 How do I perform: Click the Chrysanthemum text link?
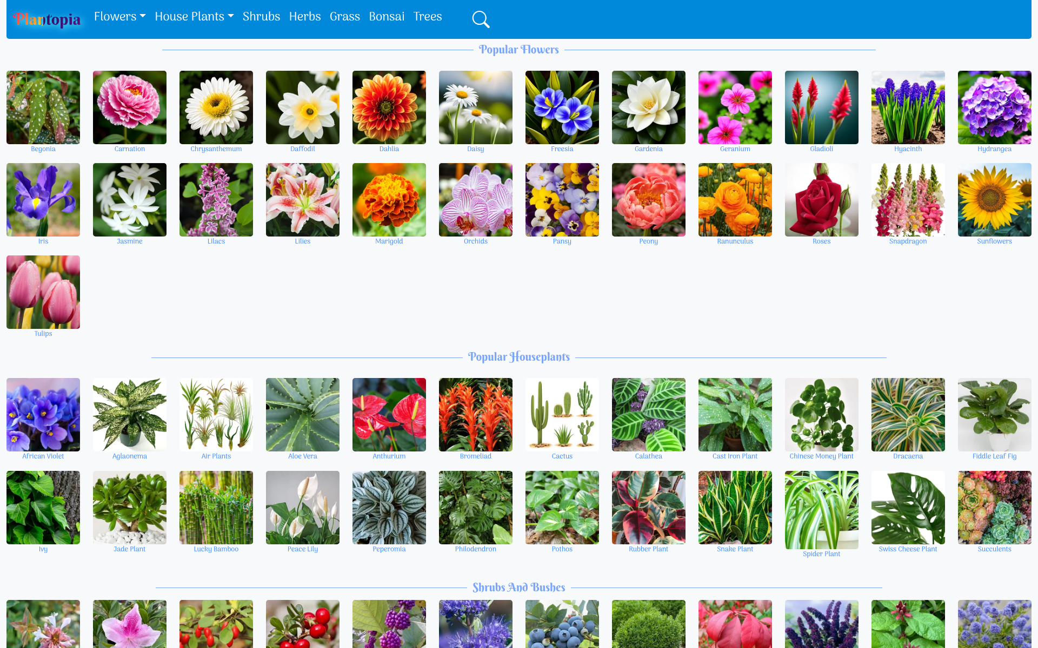(216, 149)
